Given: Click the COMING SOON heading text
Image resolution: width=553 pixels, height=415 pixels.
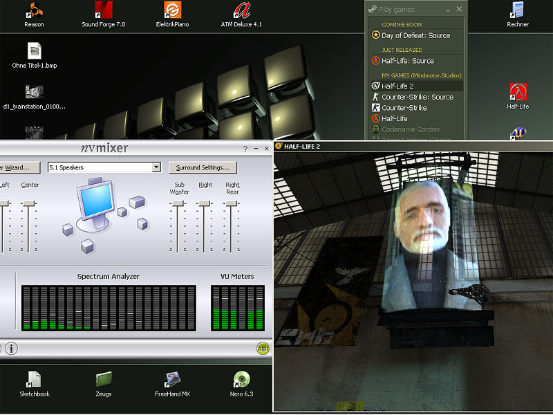Looking at the screenshot, I should pos(402,24).
